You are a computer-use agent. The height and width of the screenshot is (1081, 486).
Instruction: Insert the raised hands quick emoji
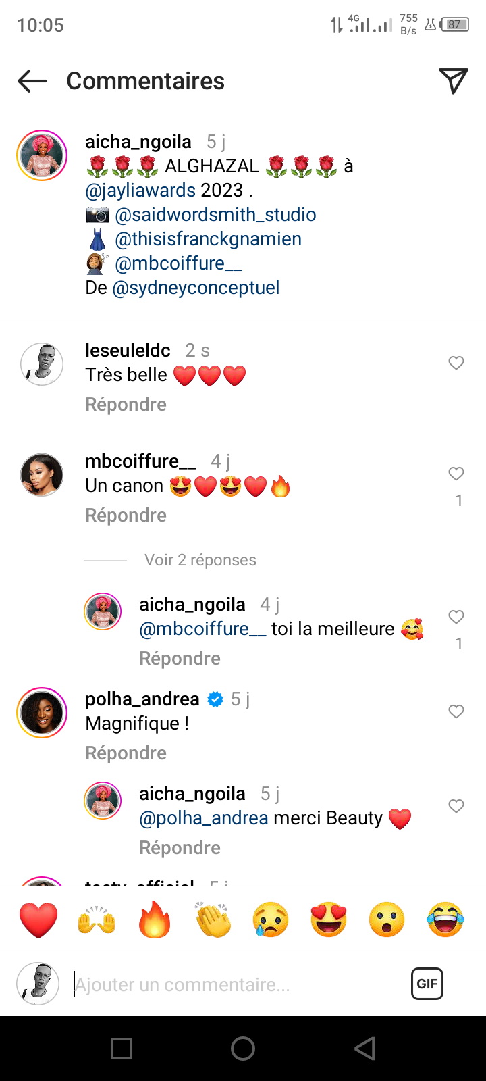click(97, 920)
